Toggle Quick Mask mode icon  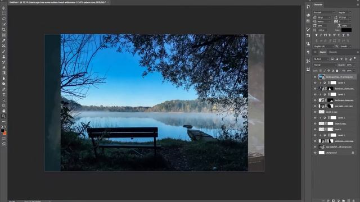click(x=4, y=139)
